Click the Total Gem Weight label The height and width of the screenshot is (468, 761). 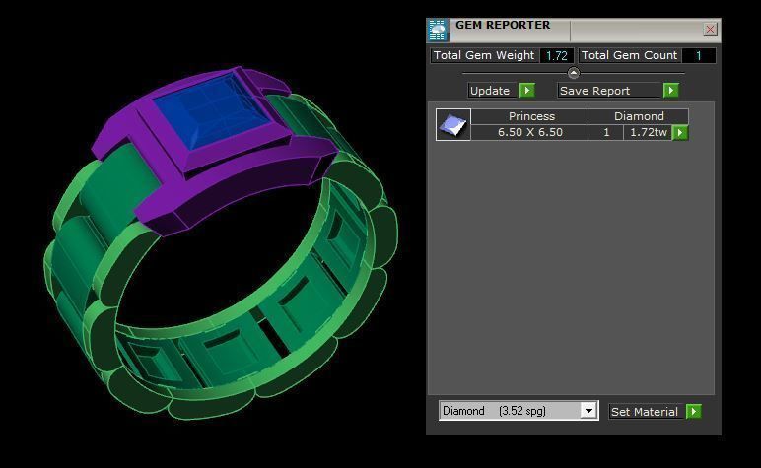pos(484,55)
